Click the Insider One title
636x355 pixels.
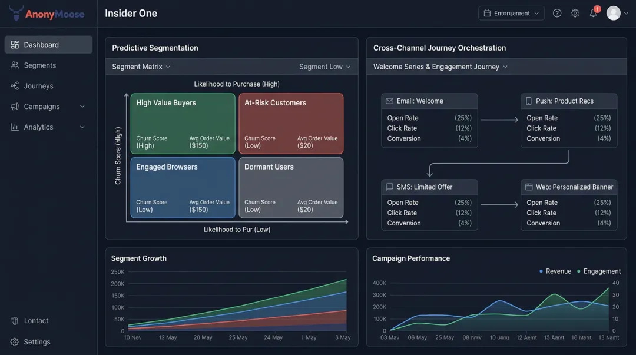tap(131, 14)
